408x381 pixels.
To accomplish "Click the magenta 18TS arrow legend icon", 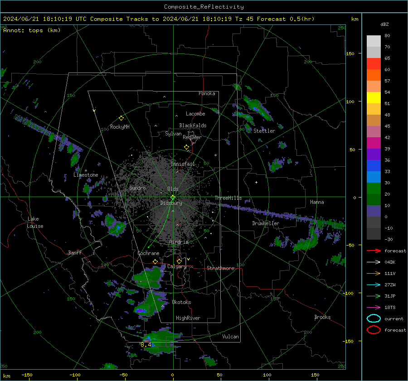I will (374, 308).
